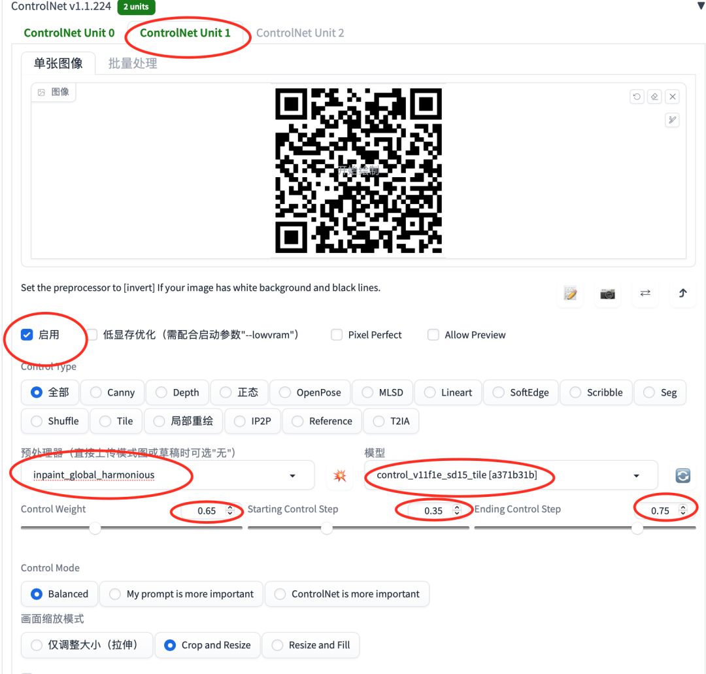This screenshot has width=706, height=674.
Task: Refresh the model list with the blue icon
Action: click(682, 476)
